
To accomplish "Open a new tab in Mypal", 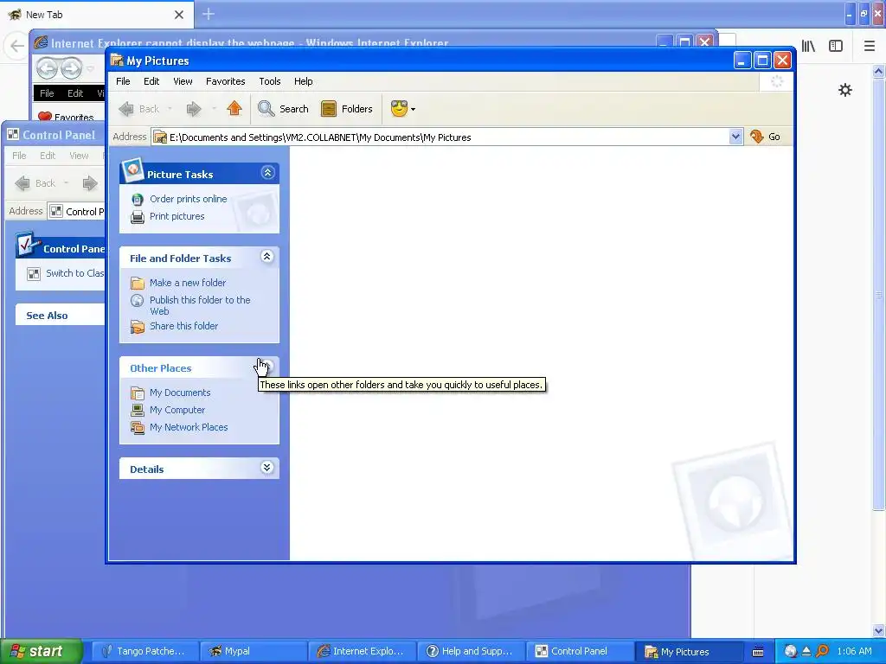I will [x=208, y=14].
